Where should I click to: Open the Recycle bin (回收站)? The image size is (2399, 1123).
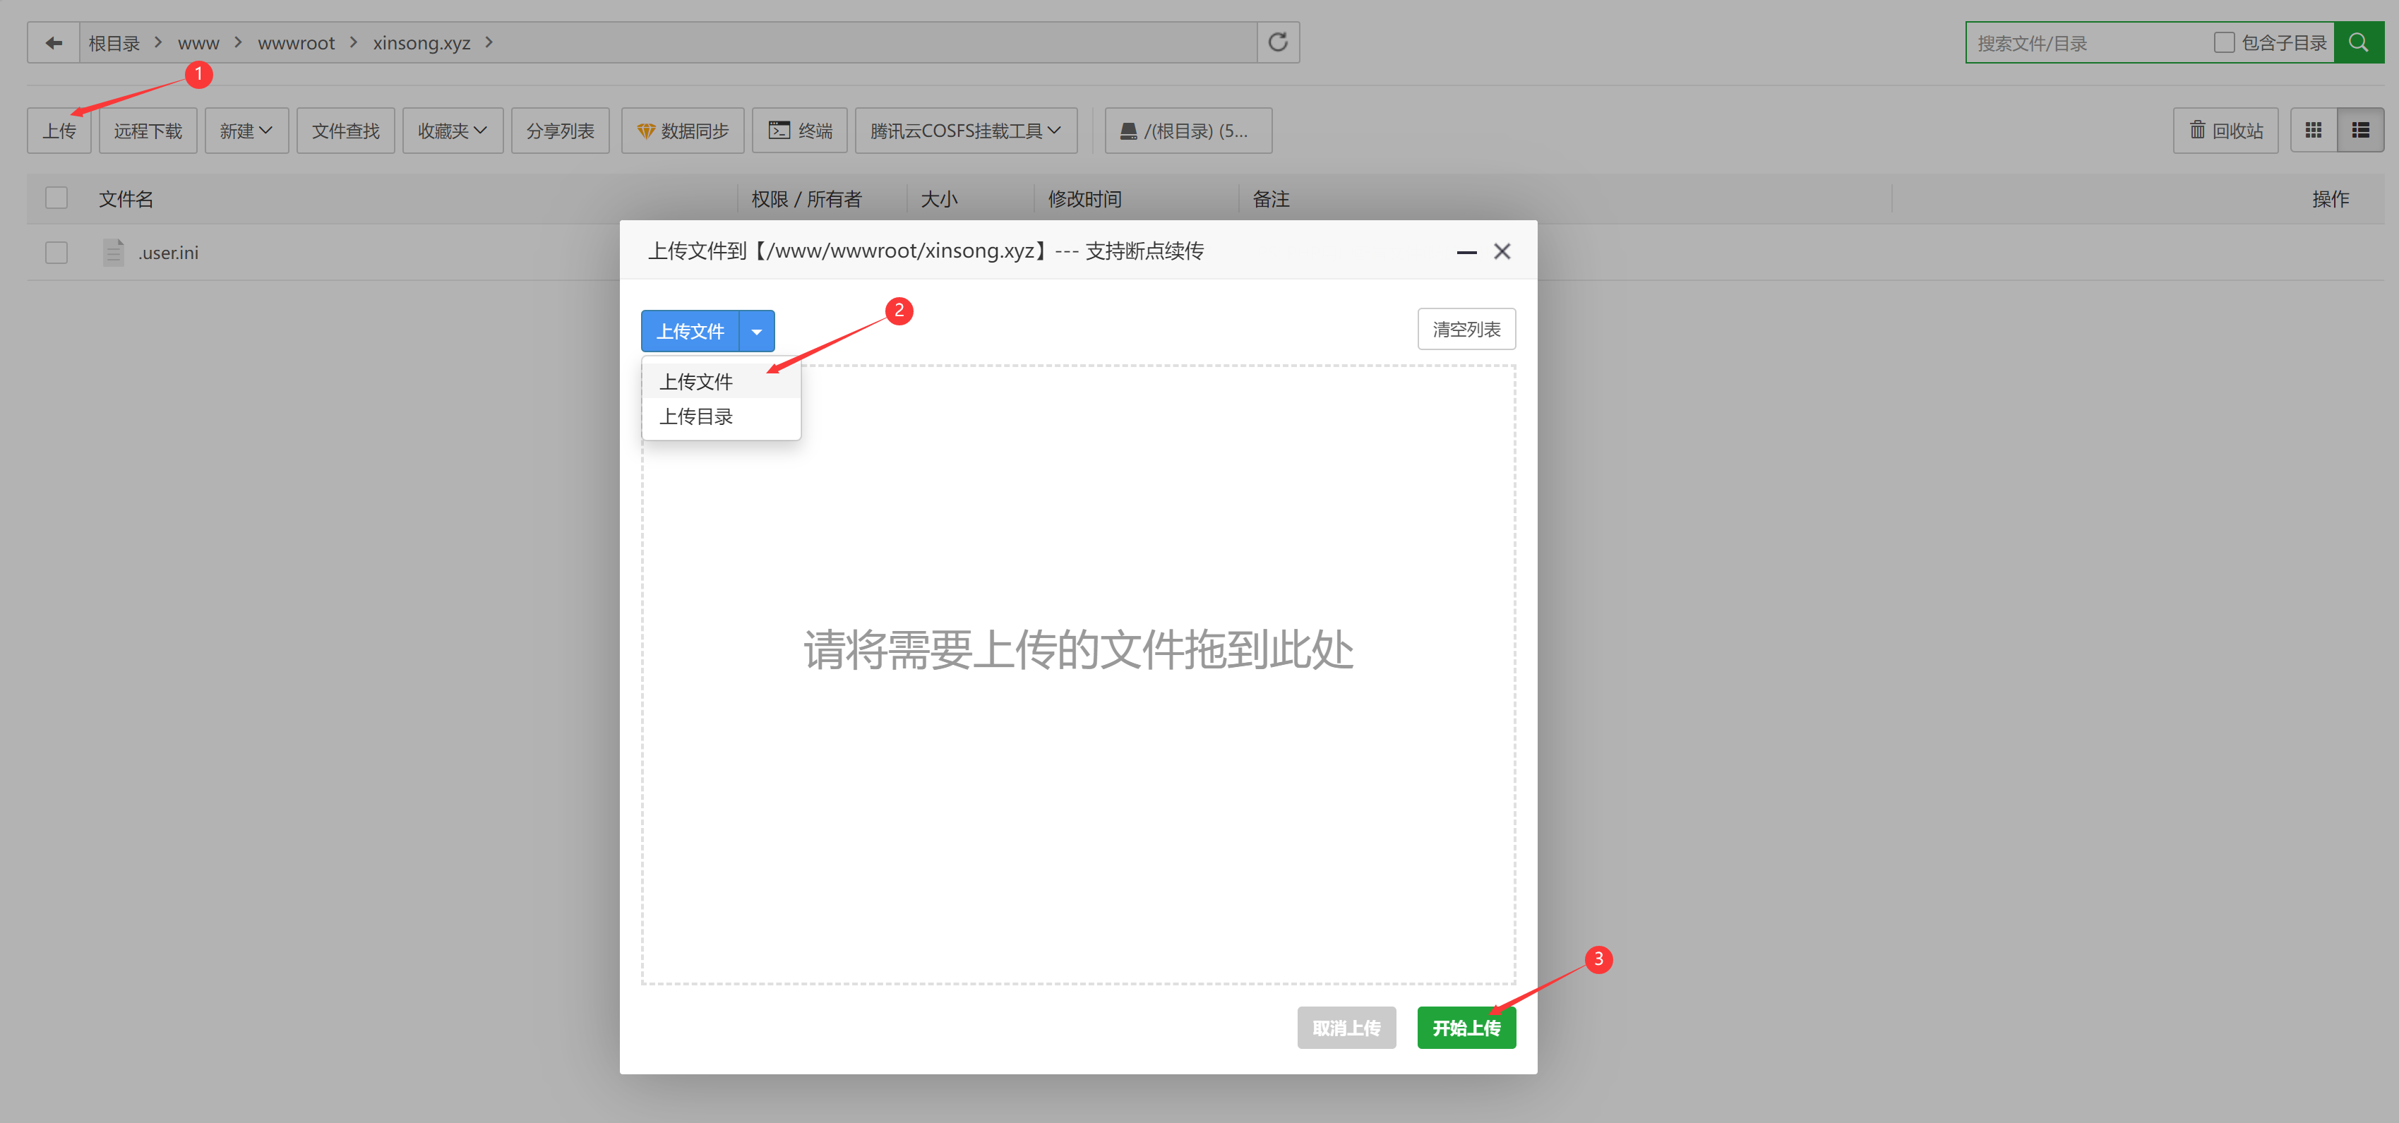coord(2225,131)
